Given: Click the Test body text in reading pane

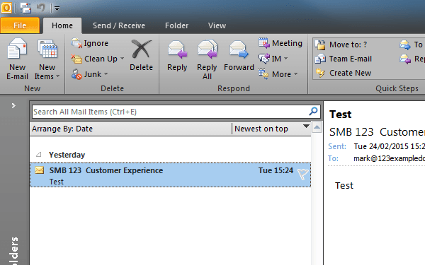Looking at the screenshot, I should coord(344,185).
